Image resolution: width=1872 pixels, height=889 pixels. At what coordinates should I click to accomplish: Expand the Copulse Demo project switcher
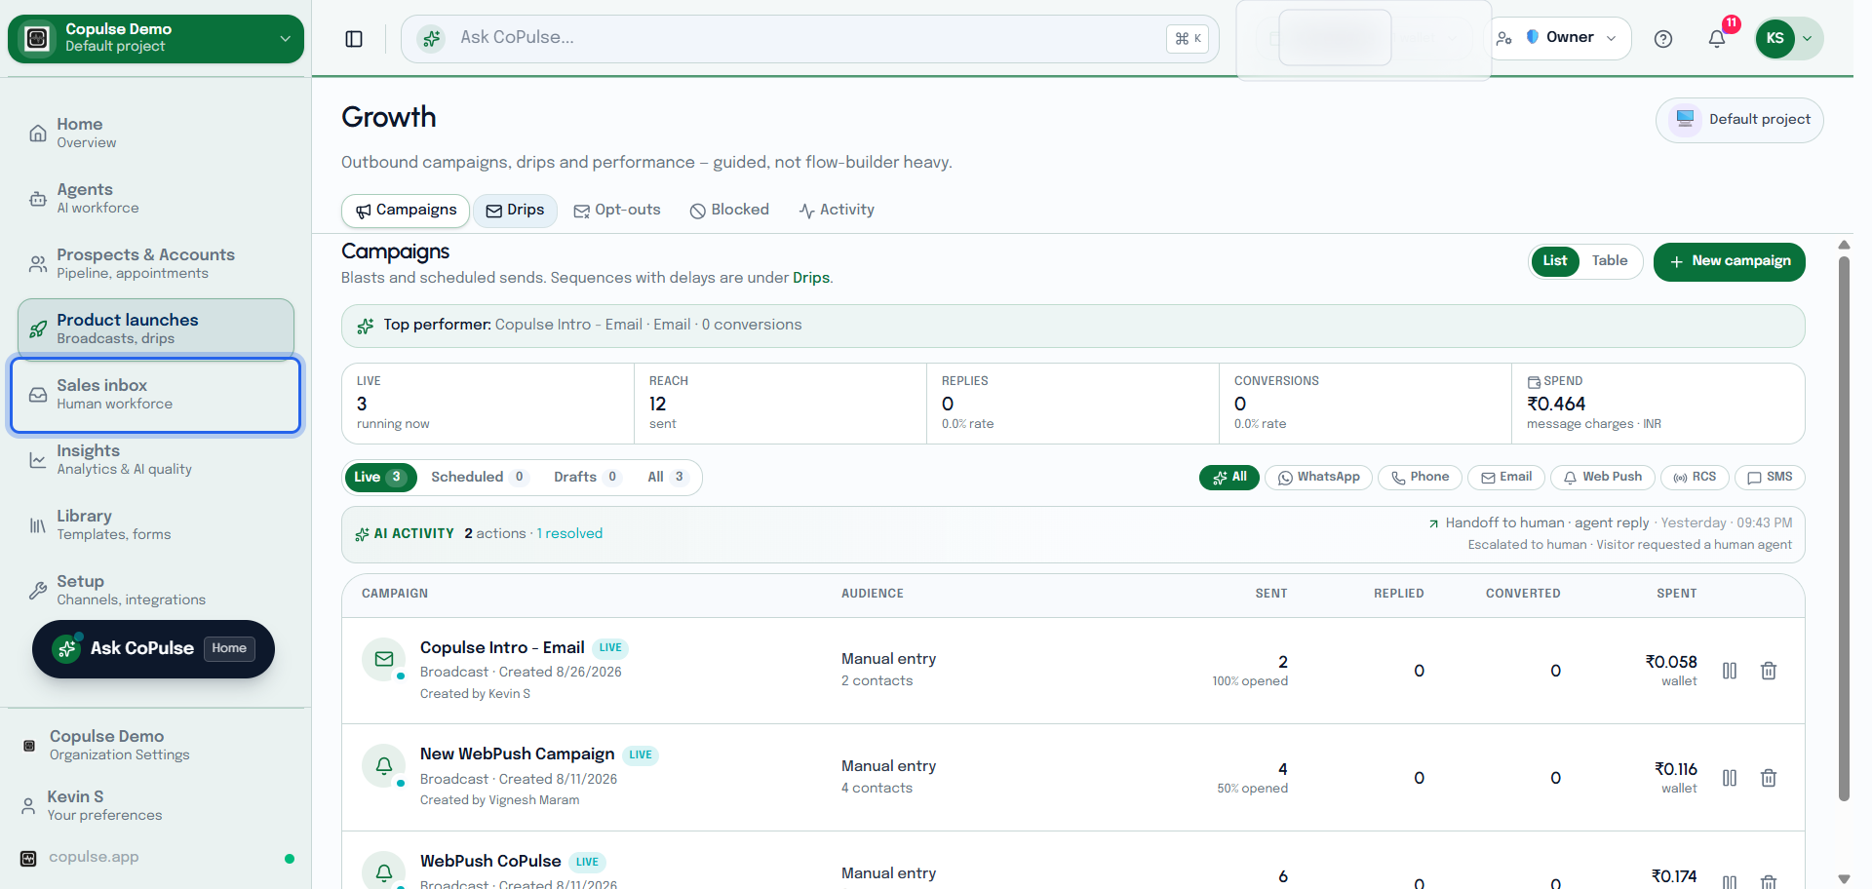coord(156,39)
